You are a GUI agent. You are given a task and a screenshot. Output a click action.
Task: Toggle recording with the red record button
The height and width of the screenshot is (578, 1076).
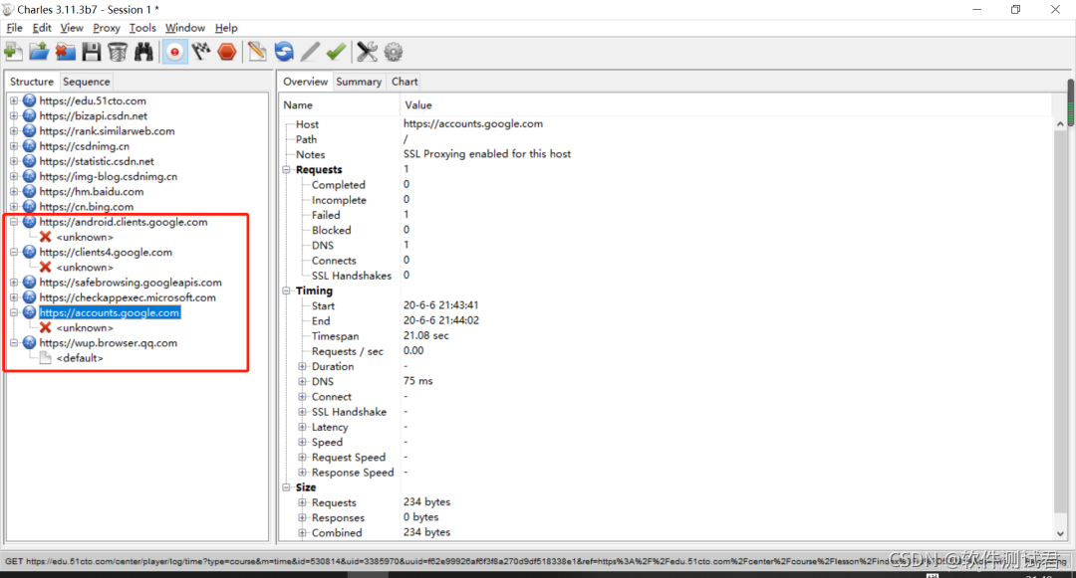175,52
